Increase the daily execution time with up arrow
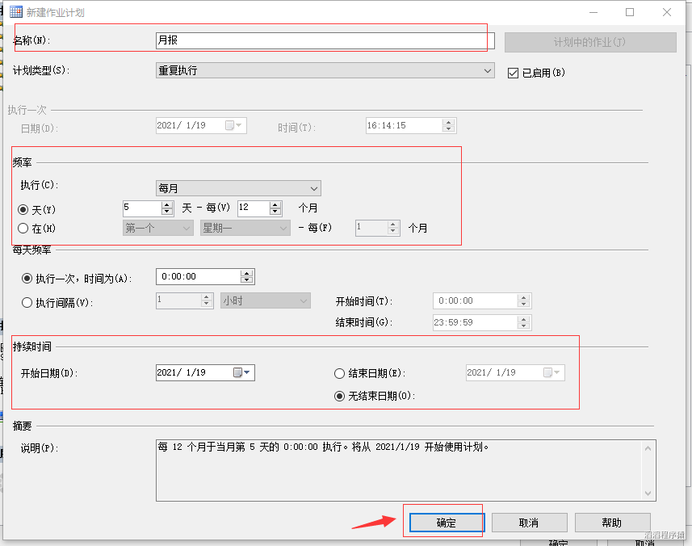Screen dimensions: 692x546 tap(247, 274)
